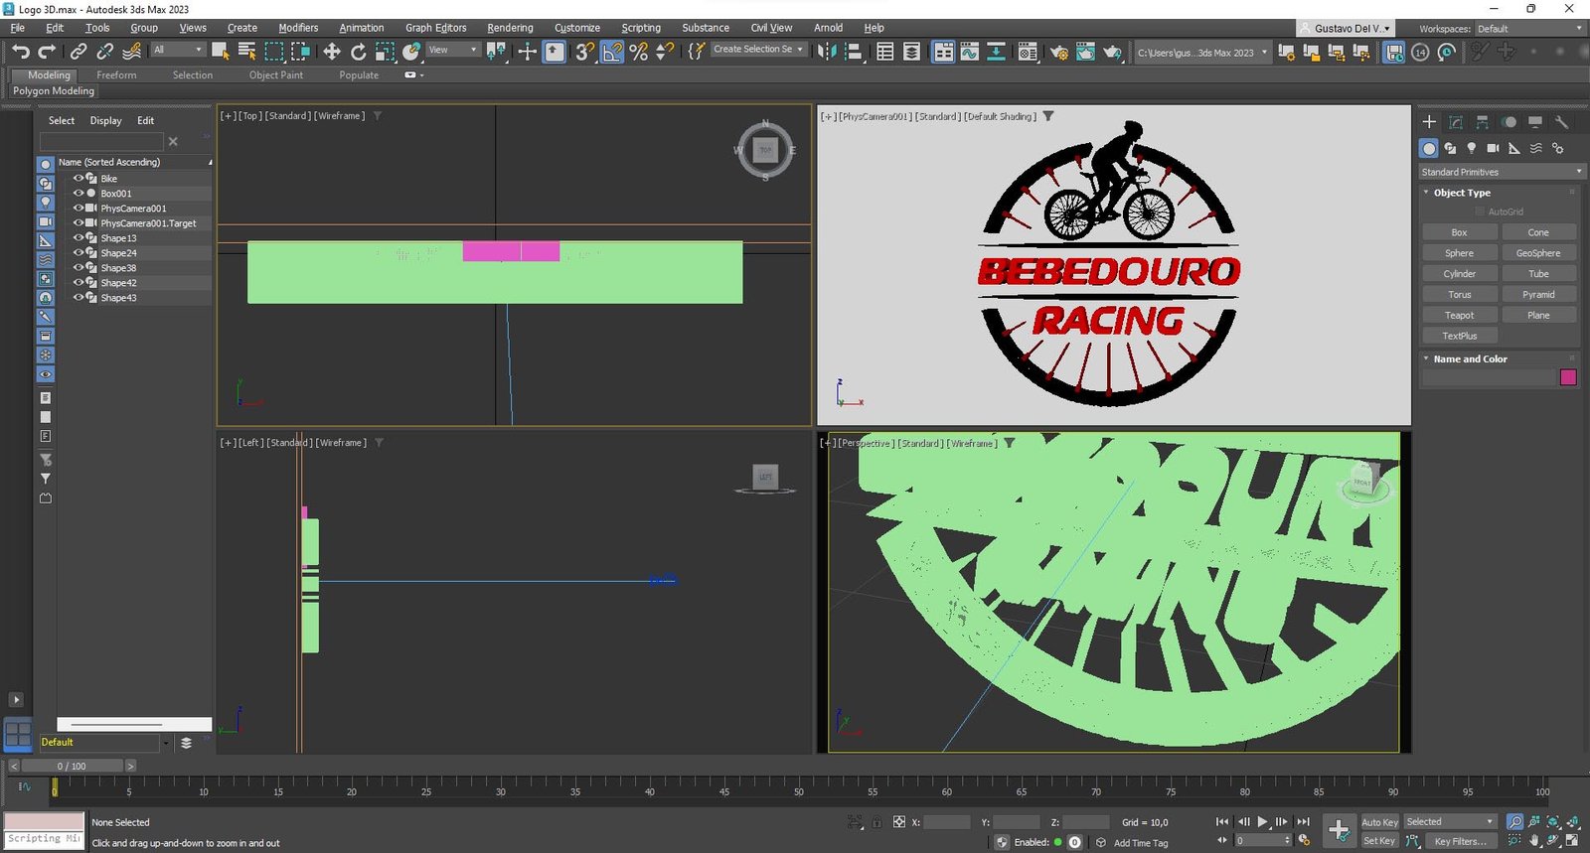Select the Lights category icon

[x=1472, y=148]
